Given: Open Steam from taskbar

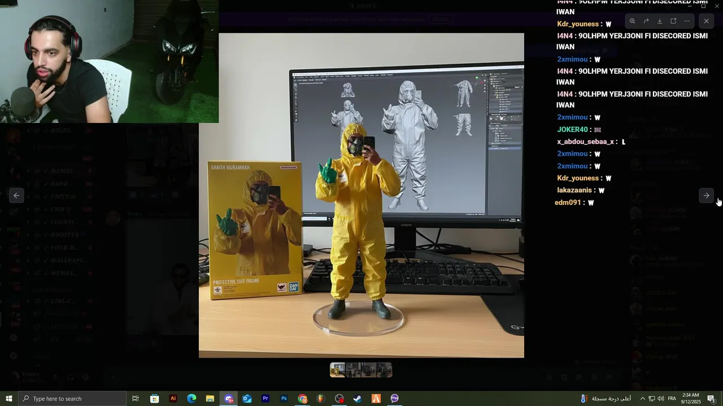Looking at the screenshot, I should [x=358, y=399].
